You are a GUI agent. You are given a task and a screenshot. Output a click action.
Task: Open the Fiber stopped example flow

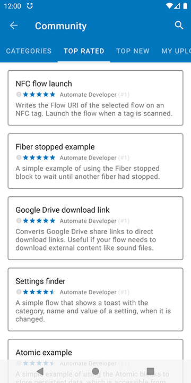point(95,161)
